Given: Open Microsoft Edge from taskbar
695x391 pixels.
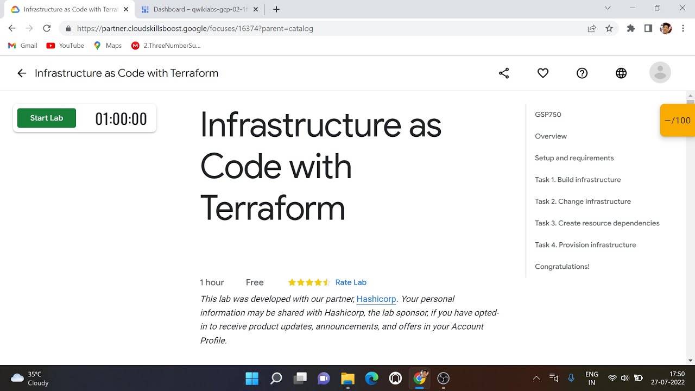Looking at the screenshot, I should pyautogui.click(x=371, y=378).
